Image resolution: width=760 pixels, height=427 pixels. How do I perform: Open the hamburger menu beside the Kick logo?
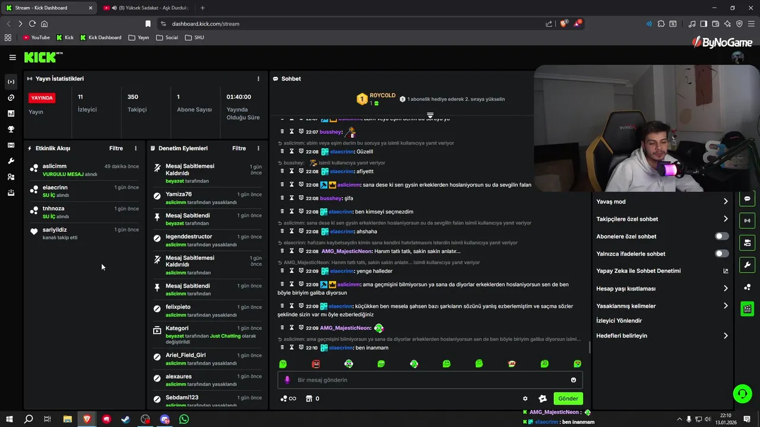pos(12,58)
